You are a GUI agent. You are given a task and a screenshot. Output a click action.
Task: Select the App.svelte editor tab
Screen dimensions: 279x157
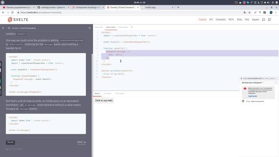tap(99, 27)
